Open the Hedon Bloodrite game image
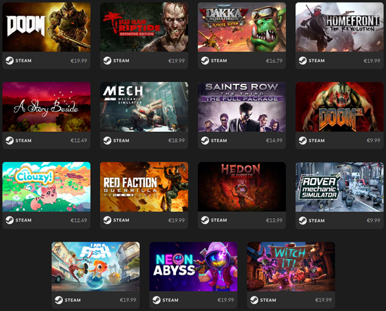Image resolution: width=386 pixels, height=311 pixels. point(242,187)
